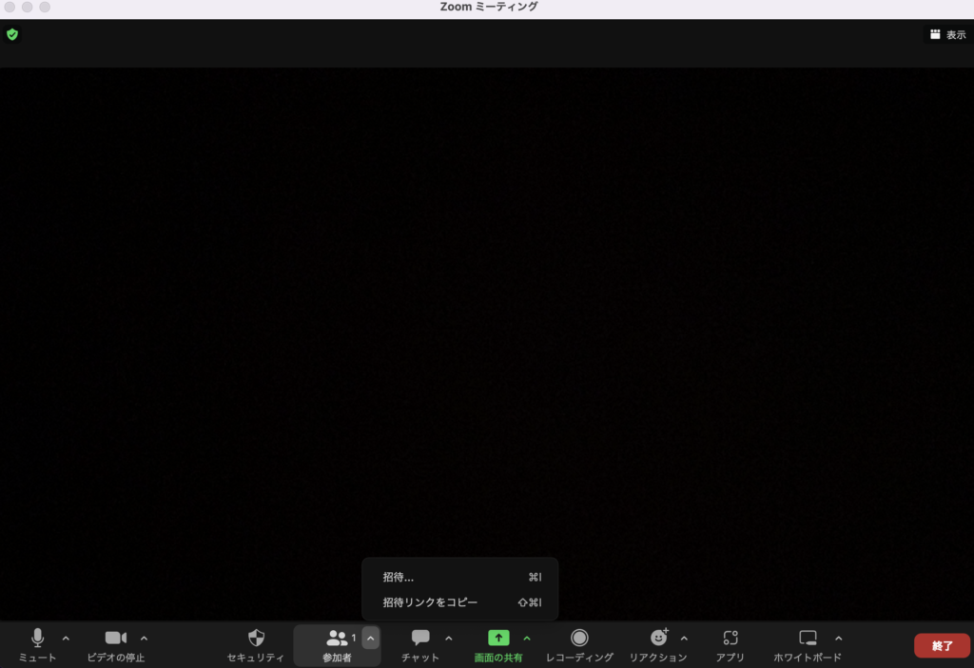
Task: Open the Whiteboard (ホワイトボード) icon
Action: (808, 639)
